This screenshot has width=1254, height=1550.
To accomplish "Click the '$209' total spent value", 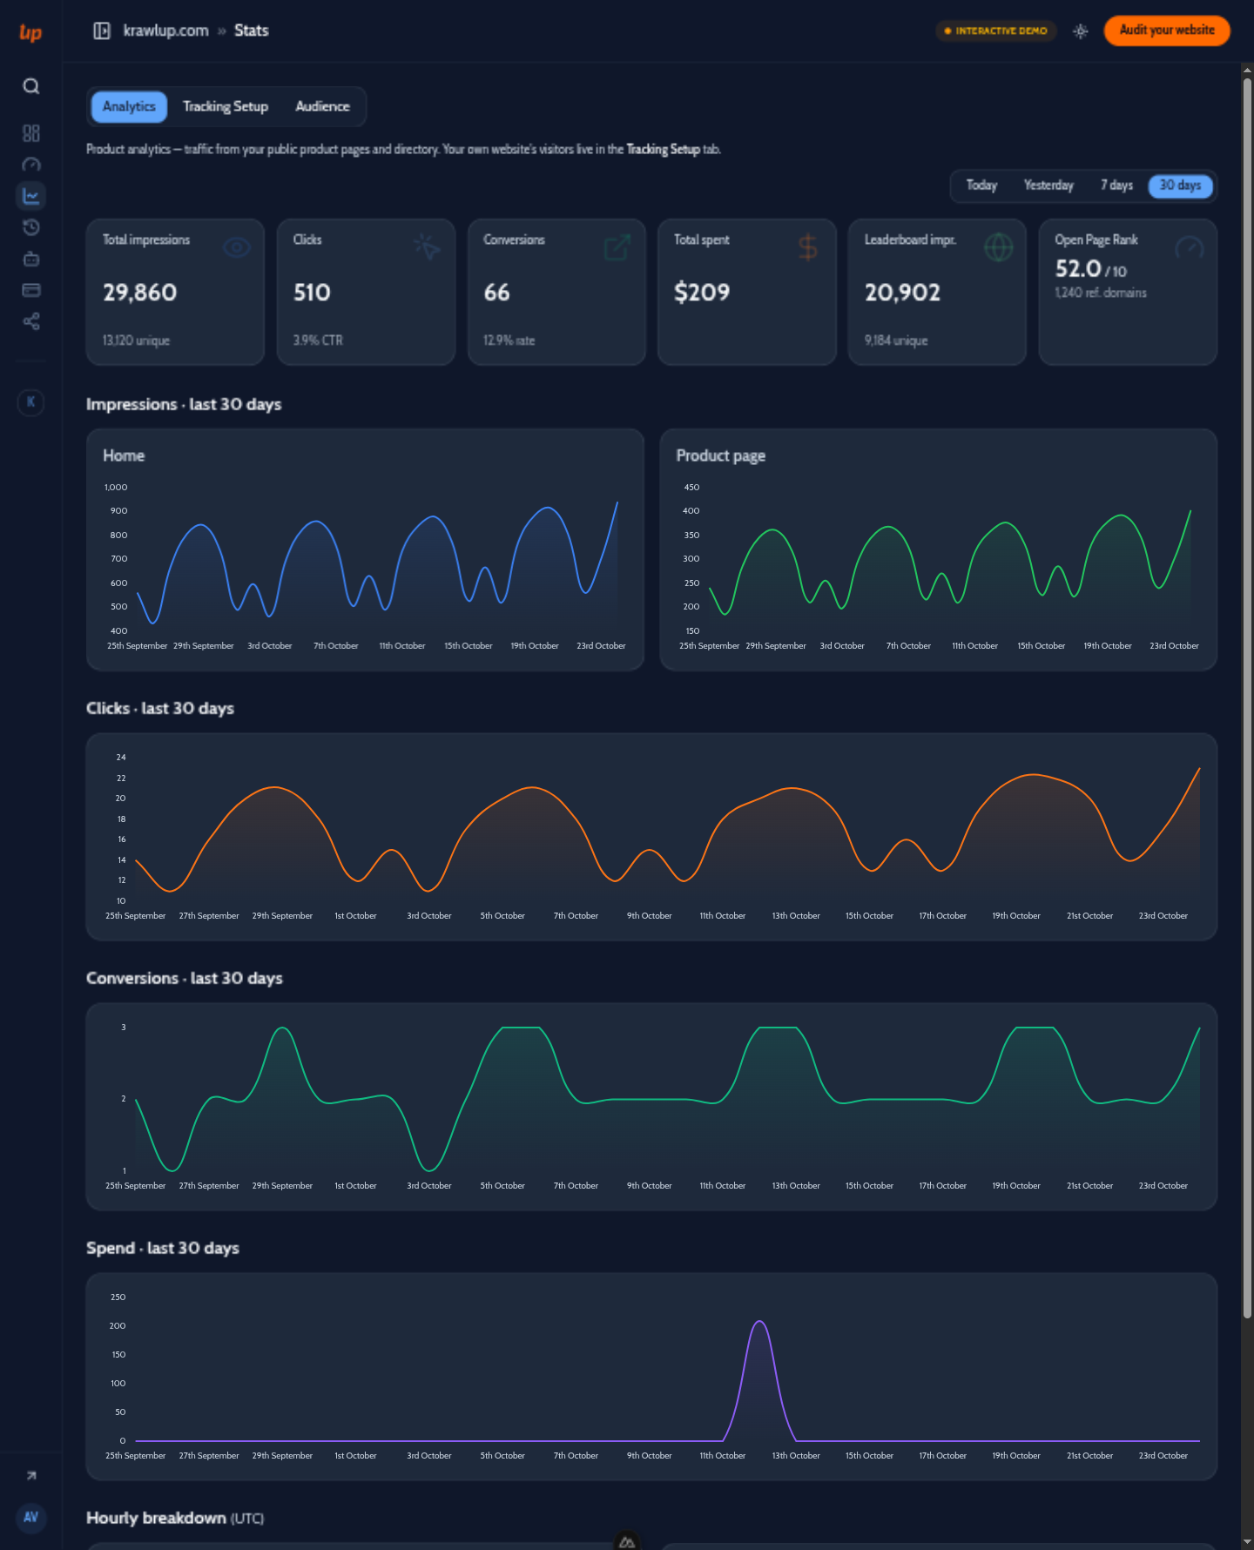I will 702,293.
